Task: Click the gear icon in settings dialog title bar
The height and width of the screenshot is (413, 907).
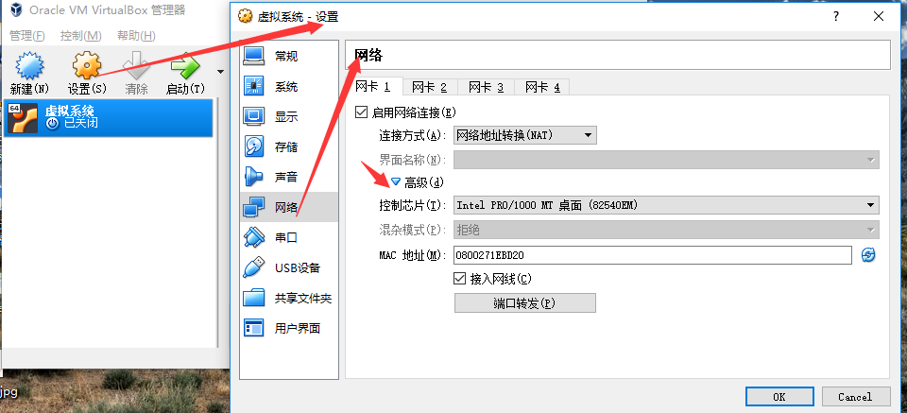Action: [246, 17]
